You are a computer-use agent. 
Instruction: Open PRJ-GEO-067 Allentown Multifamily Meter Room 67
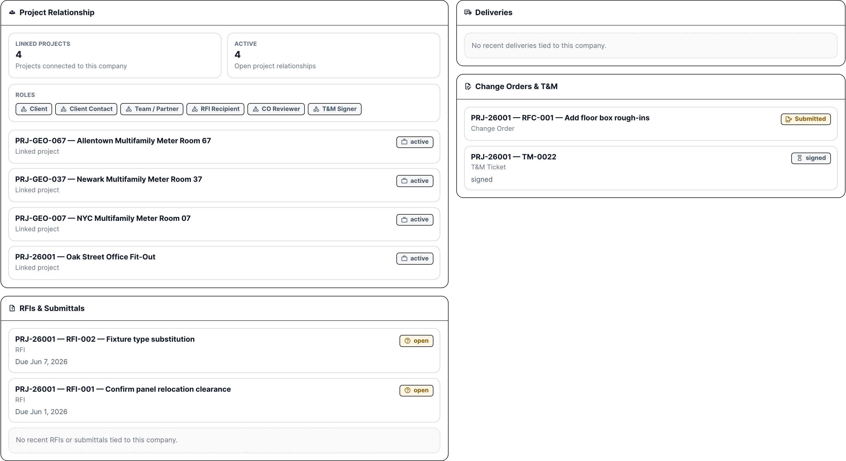point(224,146)
